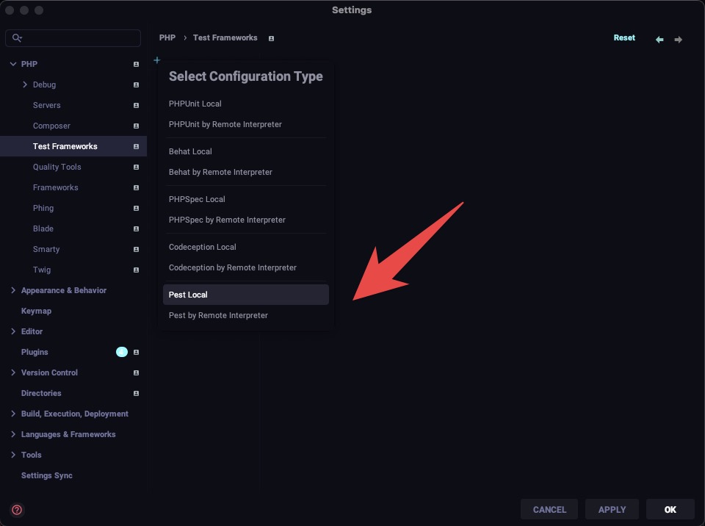This screenshot has height=526, width=705.
Task: Select Pest Local configuration type
Action: [245, 295]
